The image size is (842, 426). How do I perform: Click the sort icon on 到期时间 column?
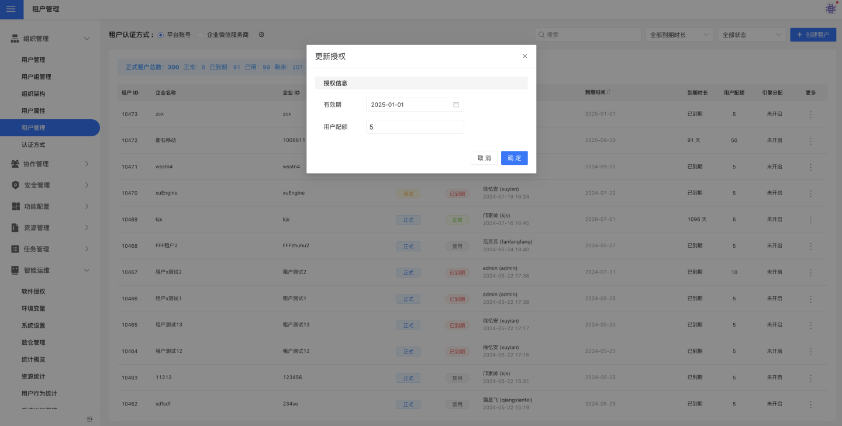click(x=609, y=92)
